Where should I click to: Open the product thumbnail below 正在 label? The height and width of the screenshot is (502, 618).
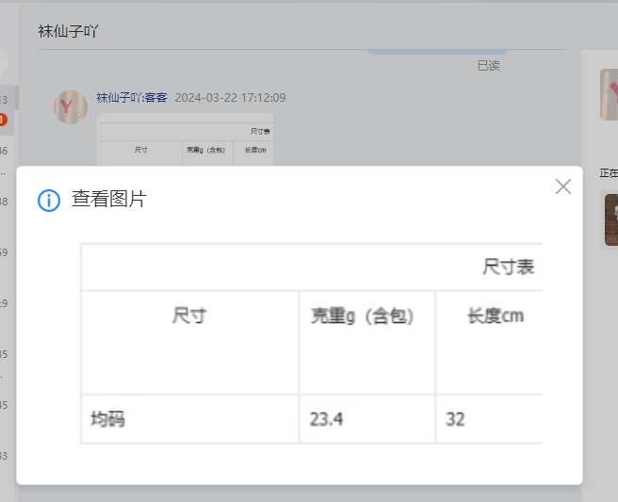(610, 219)
